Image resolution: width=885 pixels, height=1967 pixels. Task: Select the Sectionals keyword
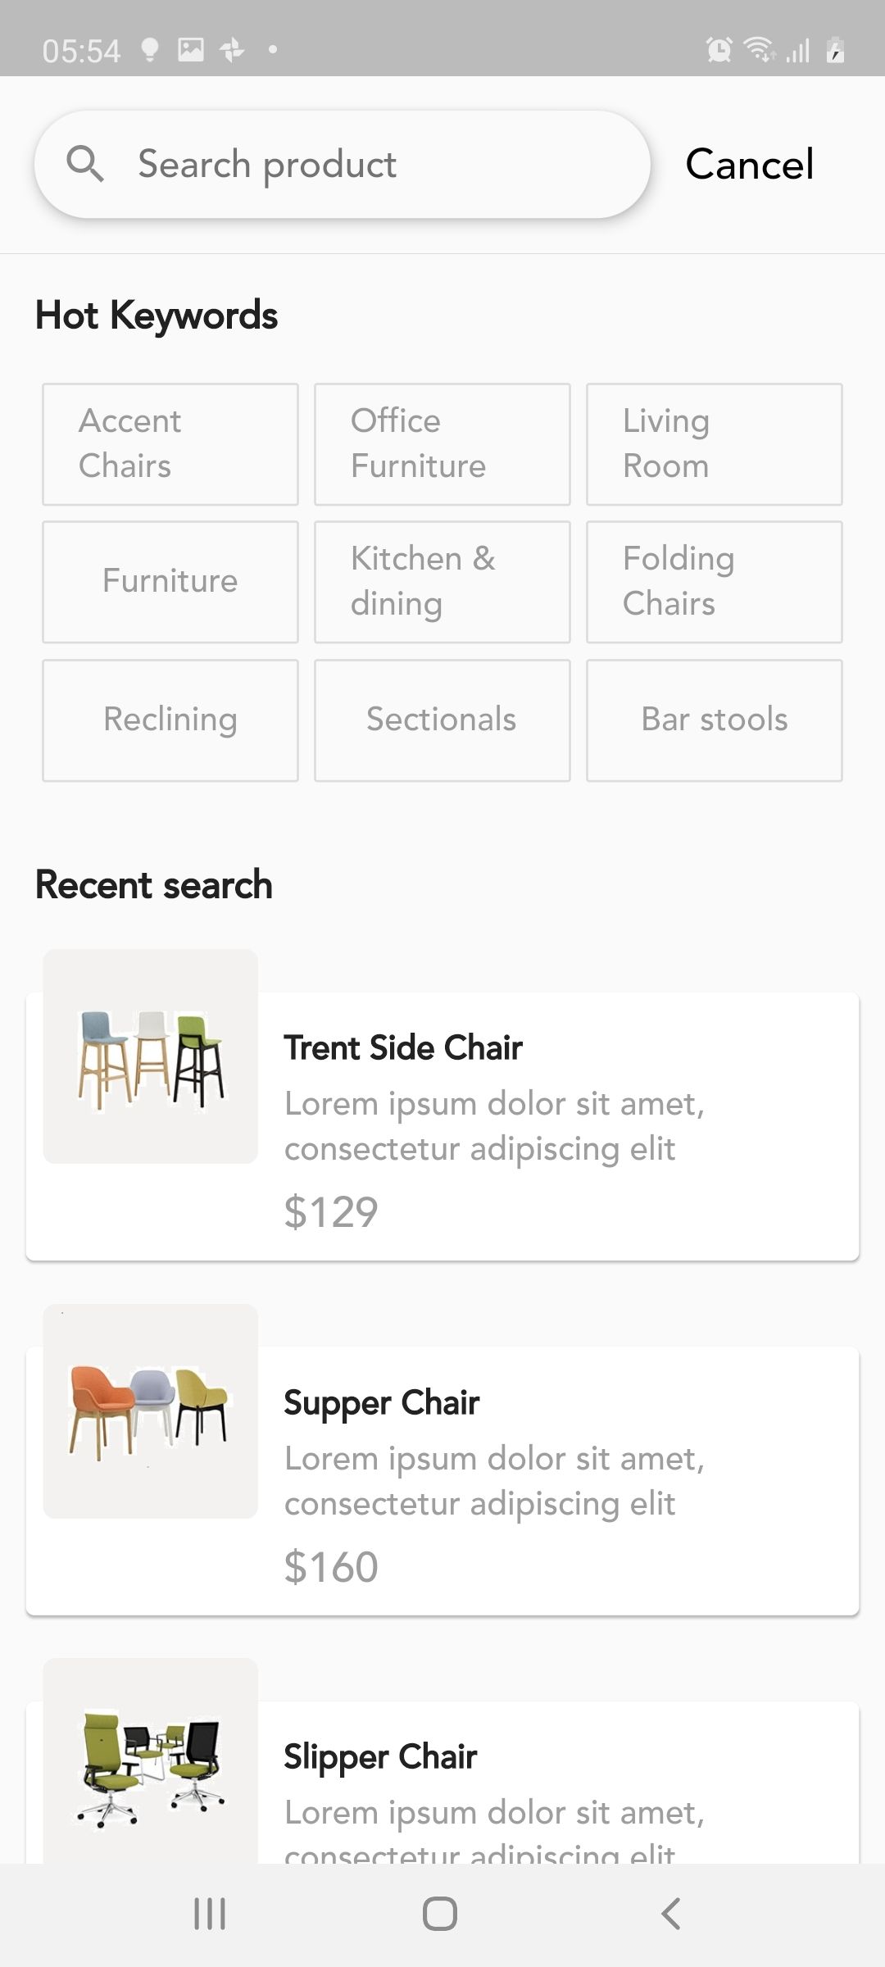[x=442, y=720]
